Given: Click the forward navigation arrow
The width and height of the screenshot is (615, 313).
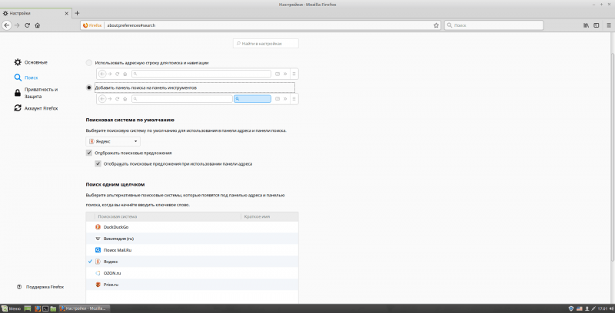Looking at the screenshot, I should click(x=17, y=25).
